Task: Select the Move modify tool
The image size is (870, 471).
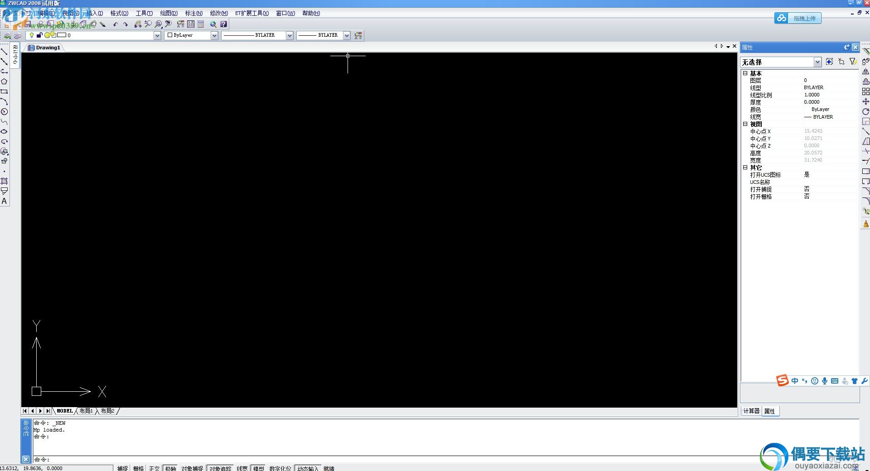Action: pos(865,101)
